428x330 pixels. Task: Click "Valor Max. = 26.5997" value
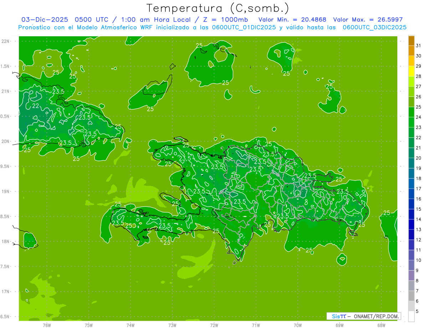click(x=368, y=20)
